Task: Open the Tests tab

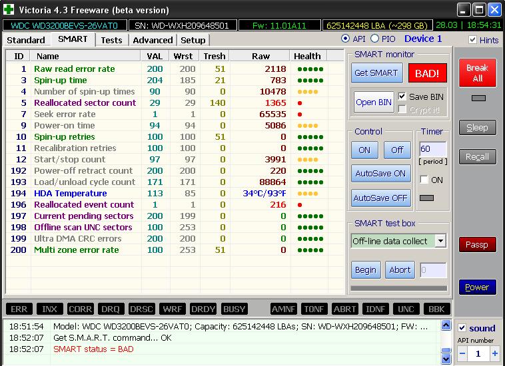Action: [x=111, y=40]
